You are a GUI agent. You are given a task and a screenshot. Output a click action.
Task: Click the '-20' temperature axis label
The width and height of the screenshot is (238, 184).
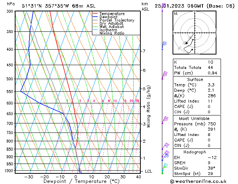pyautogui.click(x=45, y=177)
